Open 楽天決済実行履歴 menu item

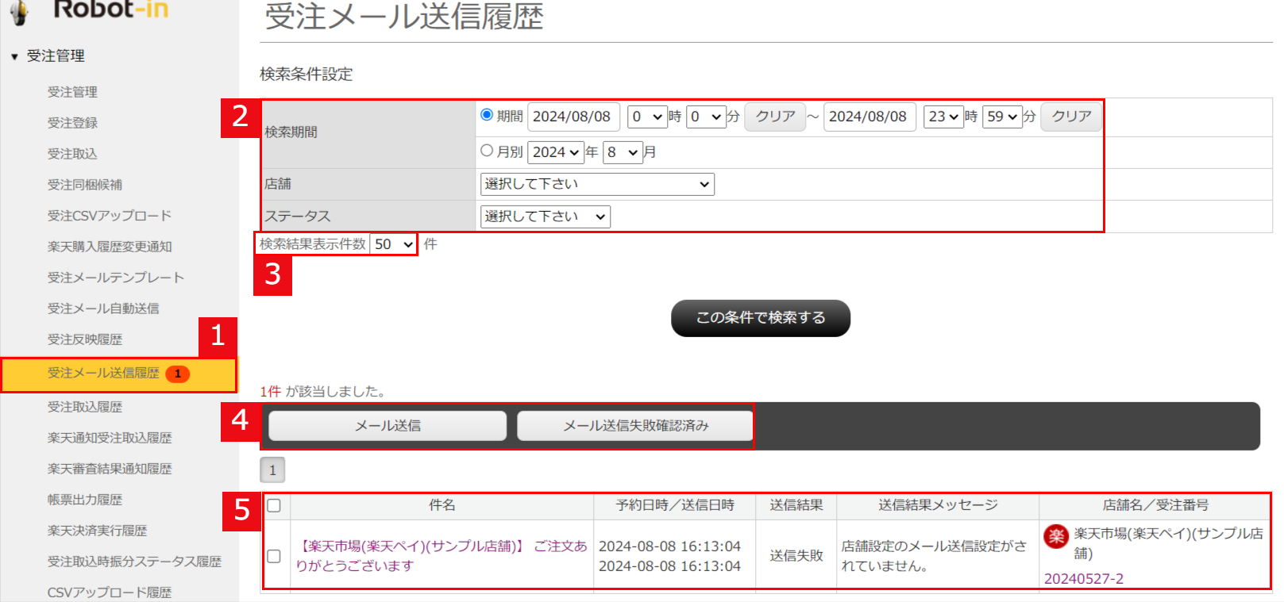tap(97, 531)
